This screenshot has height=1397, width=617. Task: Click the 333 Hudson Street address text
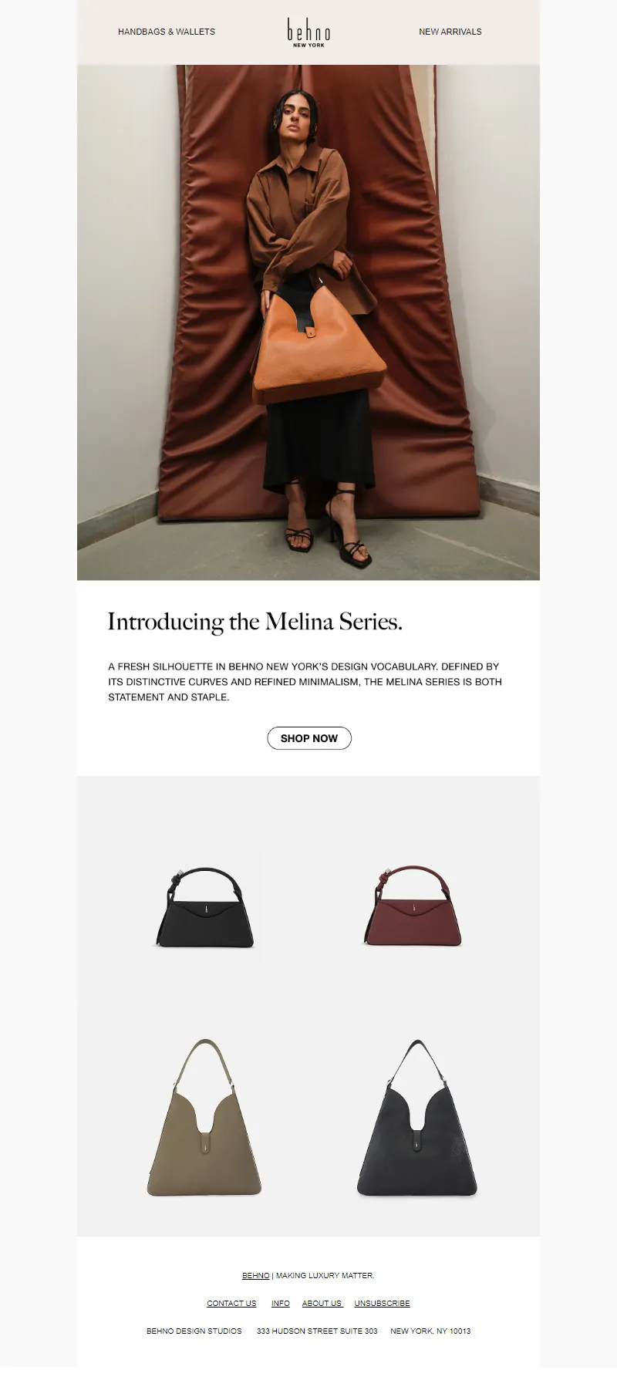[x=317, y=1331]
